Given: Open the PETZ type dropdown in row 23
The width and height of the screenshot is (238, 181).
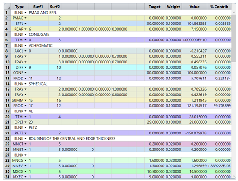Looking at the screenshot, I should tap(25, 133).
